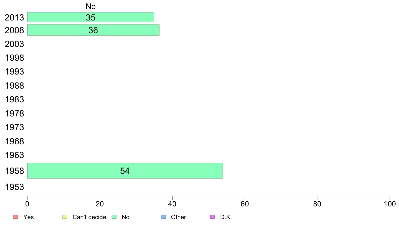The width and height of the screenshot is (399, 247).
Task: Click the 2003 year label
Action: [14, 44]
